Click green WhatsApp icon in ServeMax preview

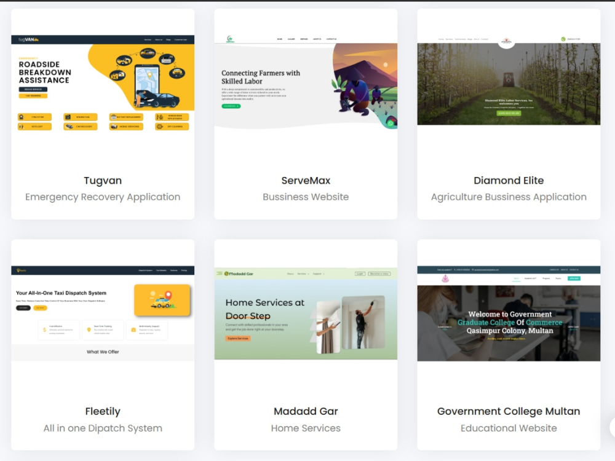point(391,124)
